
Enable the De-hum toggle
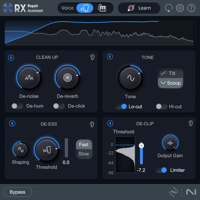[17, 106]
